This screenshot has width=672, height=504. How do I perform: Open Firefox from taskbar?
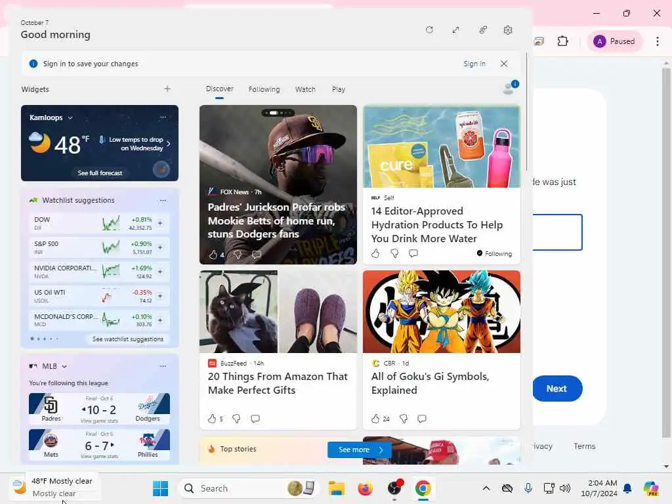tap(365, 488)
